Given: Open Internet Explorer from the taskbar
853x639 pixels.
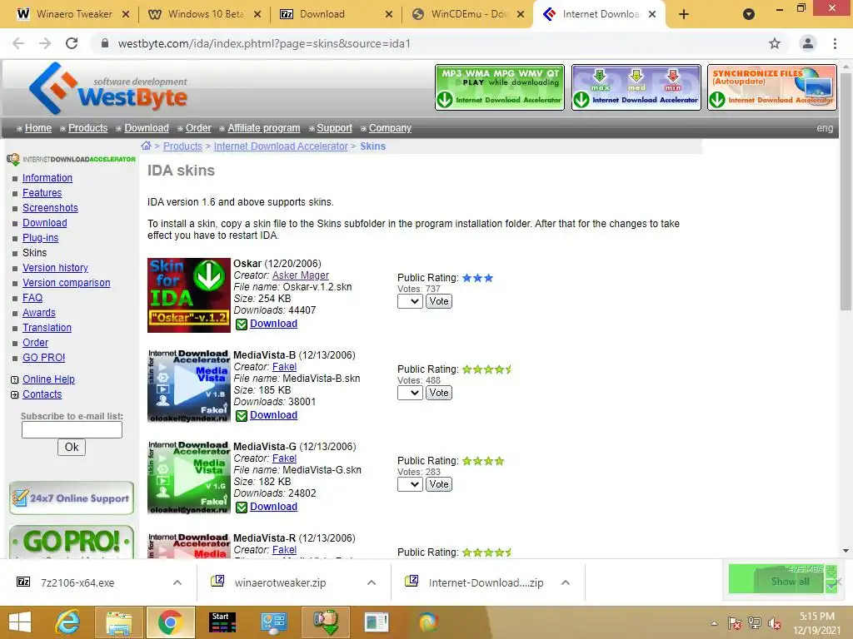Looking at the screenshot, I should pos(68,622).
